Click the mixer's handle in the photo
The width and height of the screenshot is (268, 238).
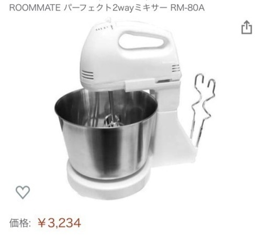(x=144, y=40)
